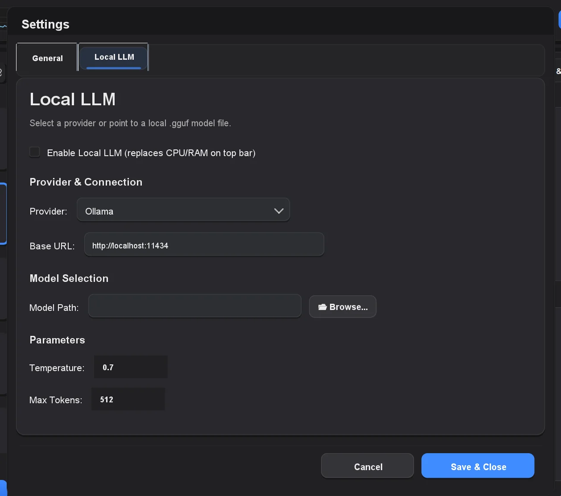The width and height of the screenshot is (561, 496).
Task: Click the 'Base URL:' label
Action: coord(52,246)
